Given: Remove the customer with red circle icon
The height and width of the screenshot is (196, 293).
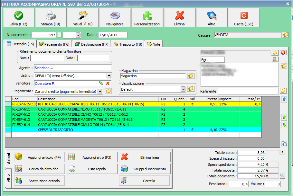Looking at the screenshot, I should point(283,52).
